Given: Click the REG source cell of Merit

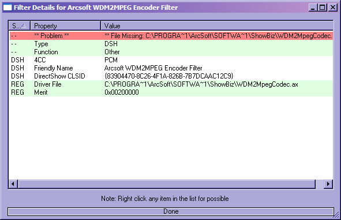Looking at the screenshot, I should click(x=18, y=92).
